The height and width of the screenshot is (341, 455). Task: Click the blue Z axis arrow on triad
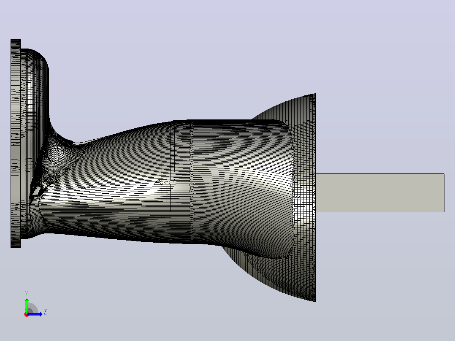(35, 314)
